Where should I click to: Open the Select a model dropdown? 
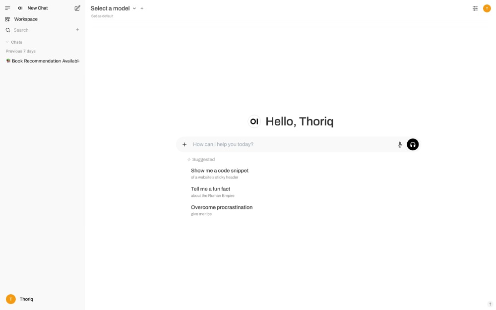tap(113, 8)
